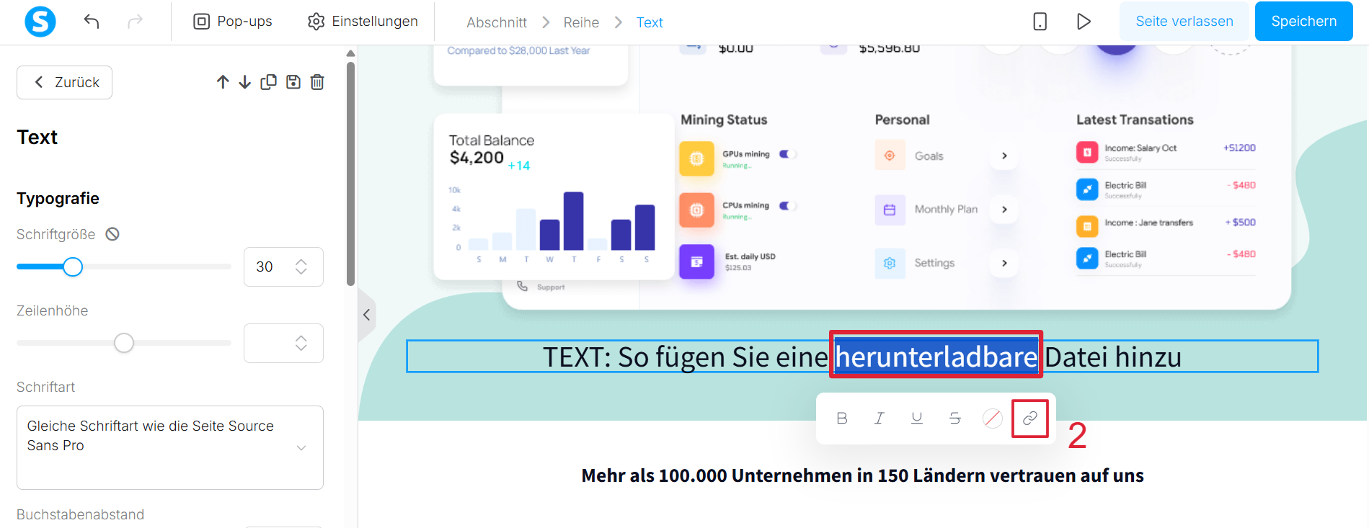Screen dimensions: 1369x528
Task: Click the Total Balance chart
Action: tap(554, 226)
